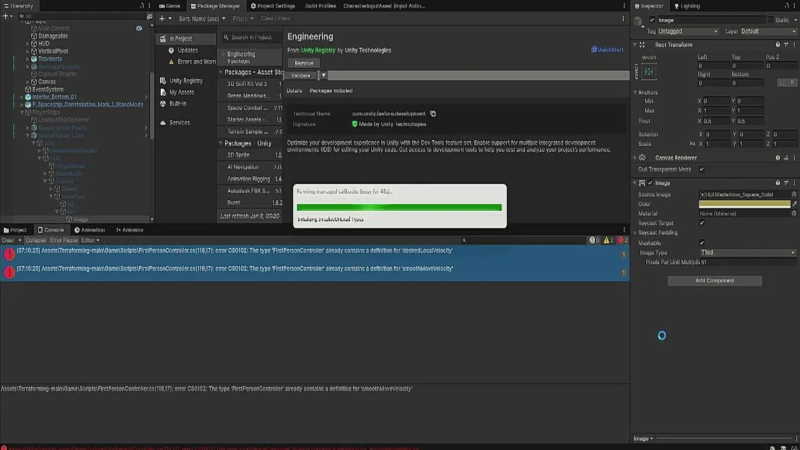800x450 pixels.
Task: Click the Rect Transform anchor preset icon
Action: pos(649,71)
